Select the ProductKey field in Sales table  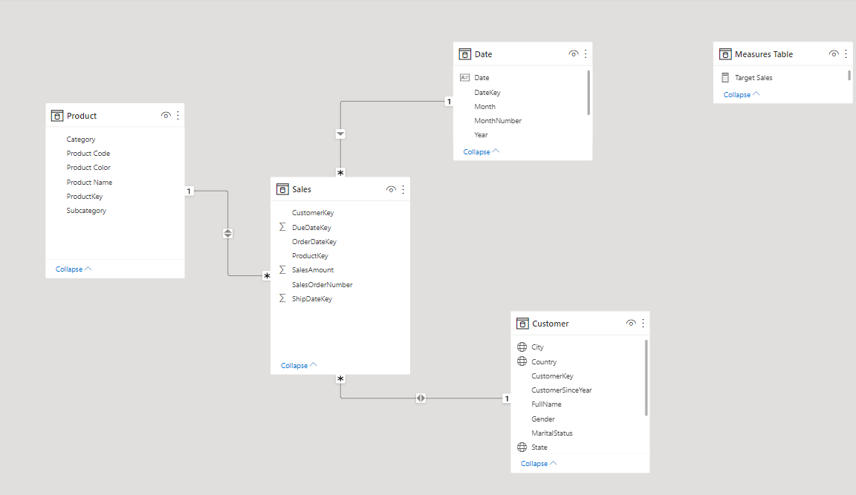click(310, 256)
